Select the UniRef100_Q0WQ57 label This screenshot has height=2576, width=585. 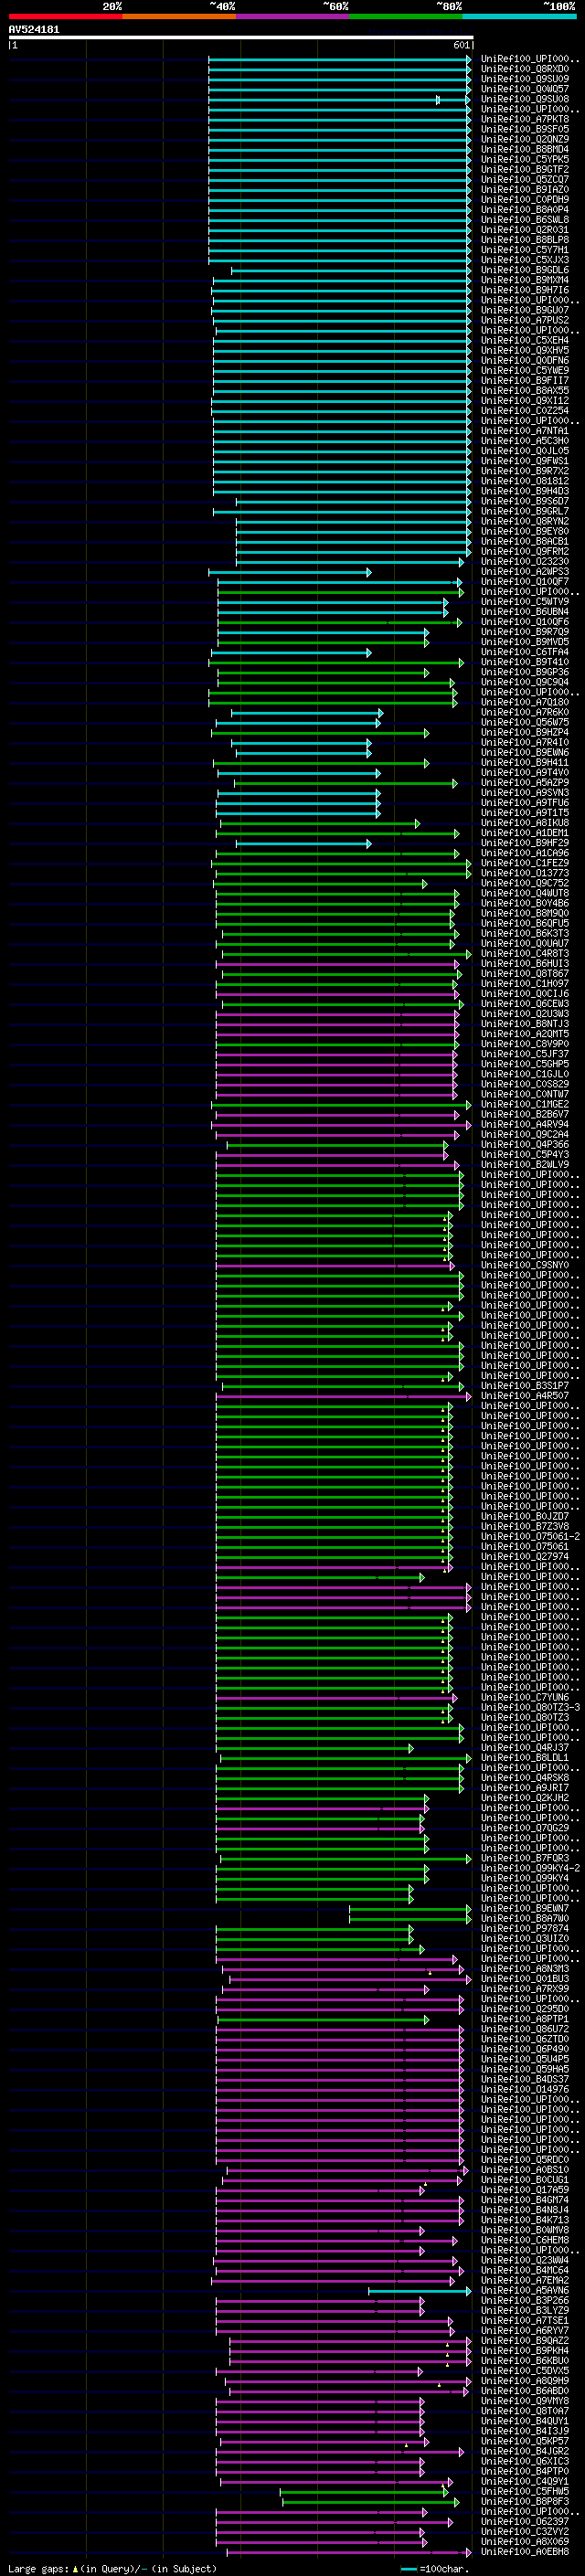pyautogui.click(x=525, y=89)
